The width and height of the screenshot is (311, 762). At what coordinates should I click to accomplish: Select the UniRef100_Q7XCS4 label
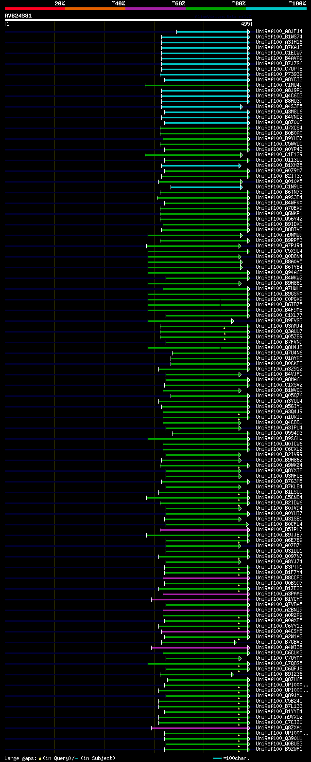(279, 128)
